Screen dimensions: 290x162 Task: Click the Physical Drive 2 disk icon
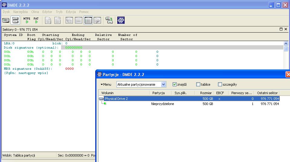[x=101, y=99]
